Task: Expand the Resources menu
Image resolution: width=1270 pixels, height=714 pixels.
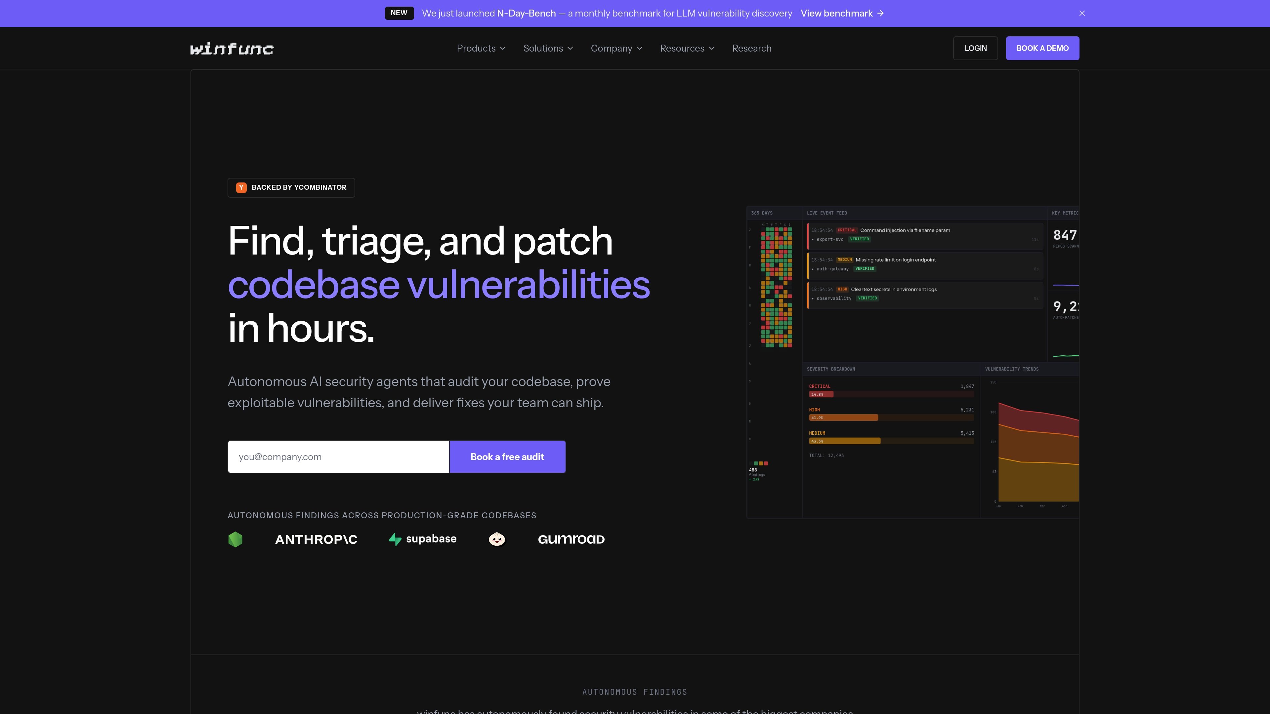Action: coord(687,48)
